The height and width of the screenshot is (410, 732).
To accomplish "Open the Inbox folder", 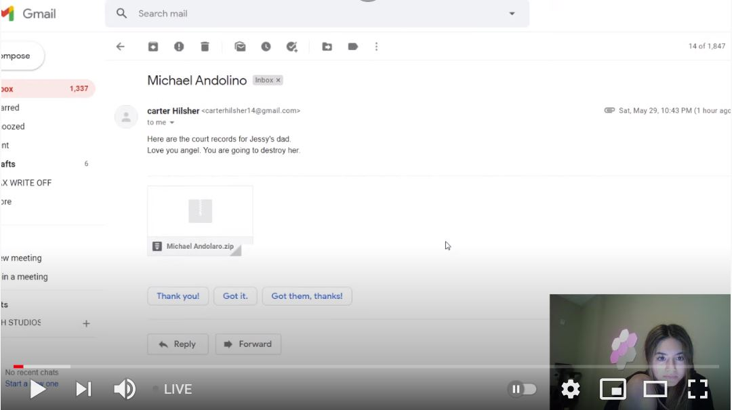I will 47,89.
